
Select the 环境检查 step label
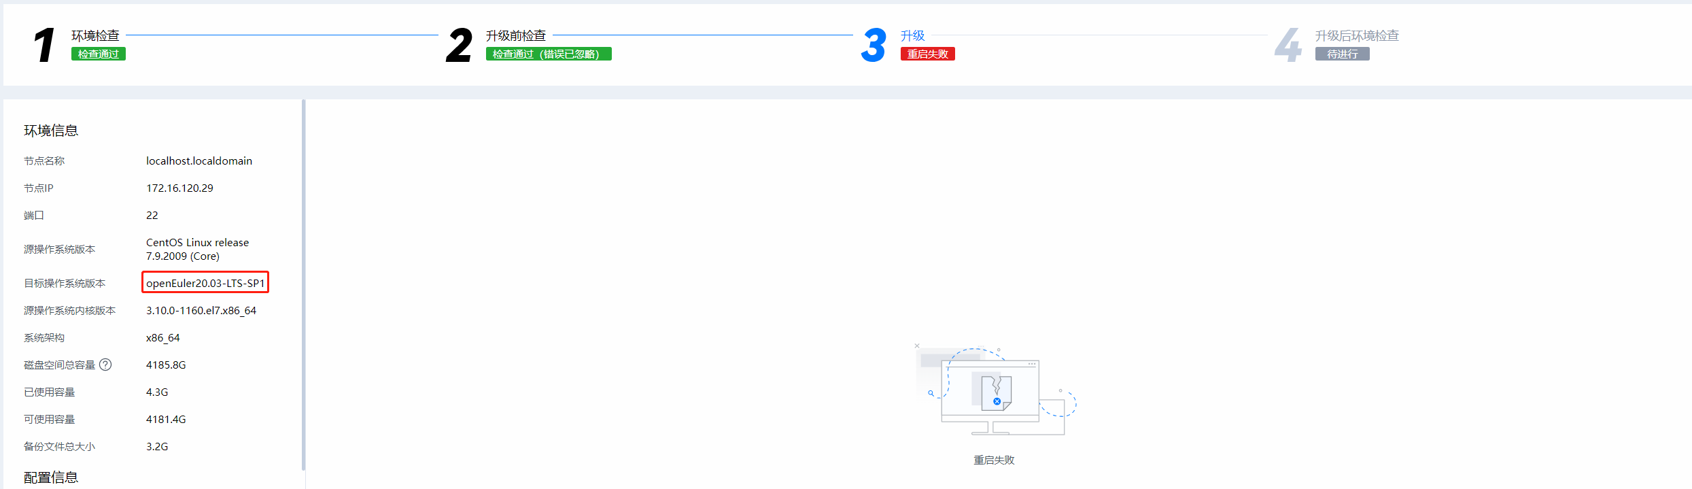click(x=95, y=35)
